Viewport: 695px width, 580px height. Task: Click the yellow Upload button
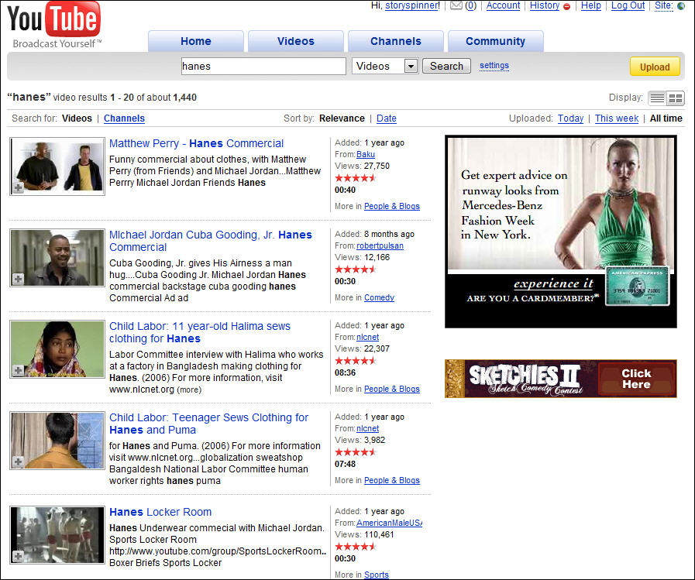click(655, 67)
